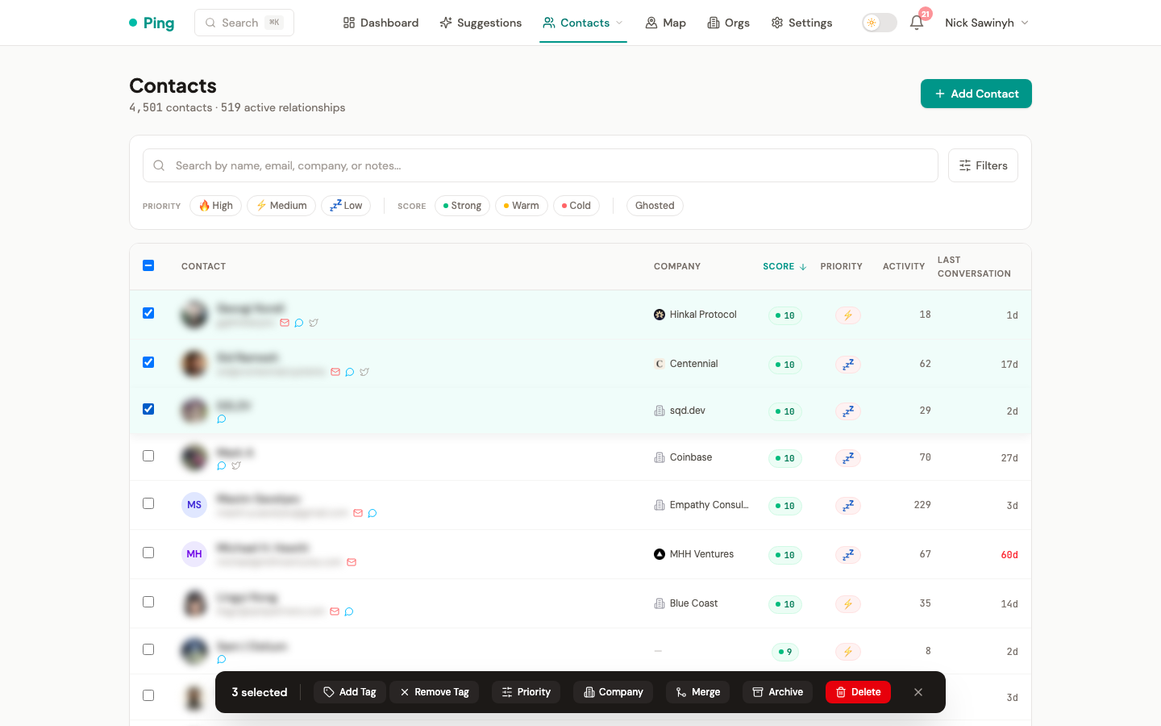1161x726 pixels.
Task: Click the low priority badge in sqd.dev row
Action: click(848, 411)
